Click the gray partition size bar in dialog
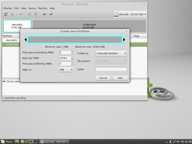This screenshot has height=144, width=192. (75, 40)
